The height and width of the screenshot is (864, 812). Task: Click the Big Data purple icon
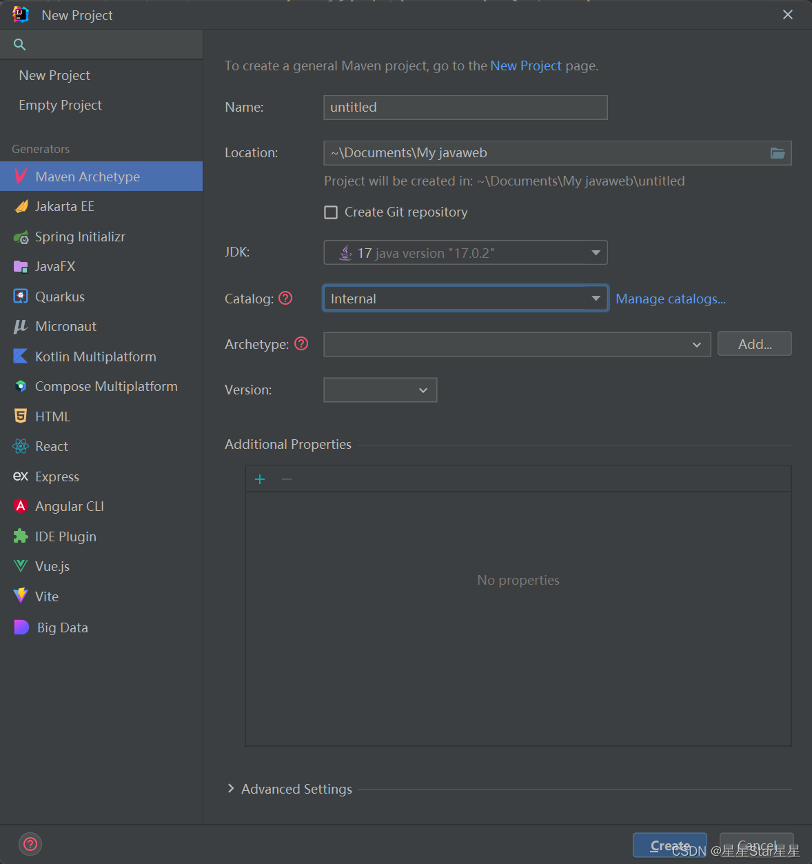(21, 627)
